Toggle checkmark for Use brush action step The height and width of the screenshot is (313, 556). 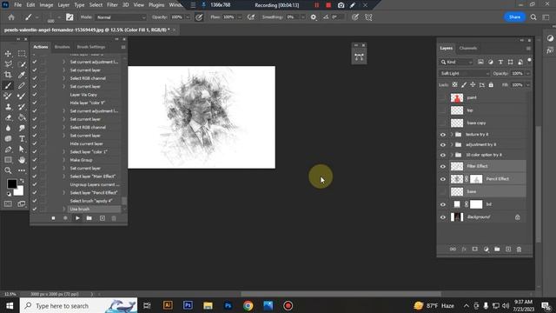(35, 209)
